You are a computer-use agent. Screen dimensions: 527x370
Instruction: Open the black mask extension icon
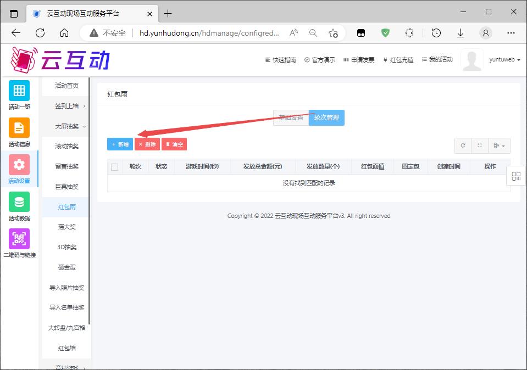[361, 33]
